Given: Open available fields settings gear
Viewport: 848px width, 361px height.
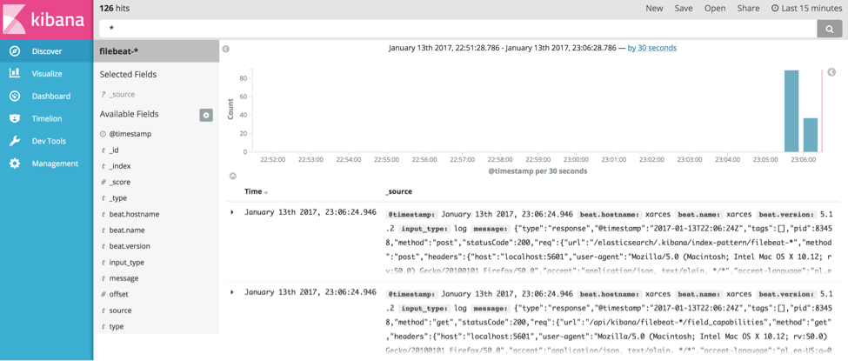Looking at the screenshot, I should (206, 115).
